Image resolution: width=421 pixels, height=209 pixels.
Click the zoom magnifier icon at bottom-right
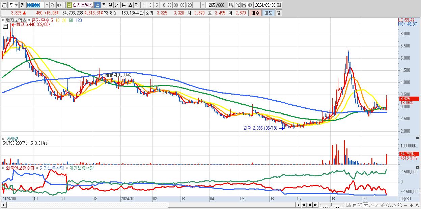pos(400,205)
